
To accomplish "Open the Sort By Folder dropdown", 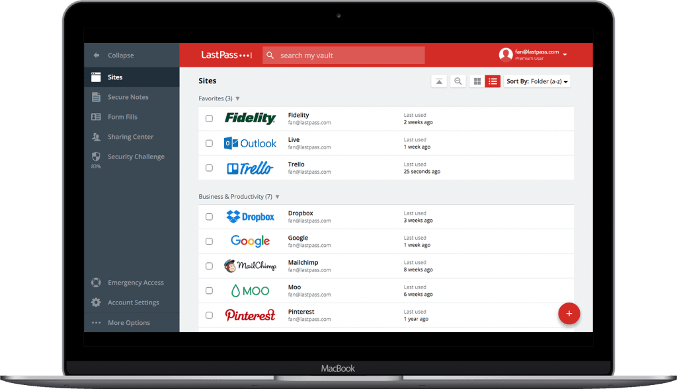I will click(x=537, y=82).
